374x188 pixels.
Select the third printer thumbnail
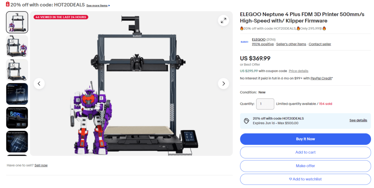17,70
